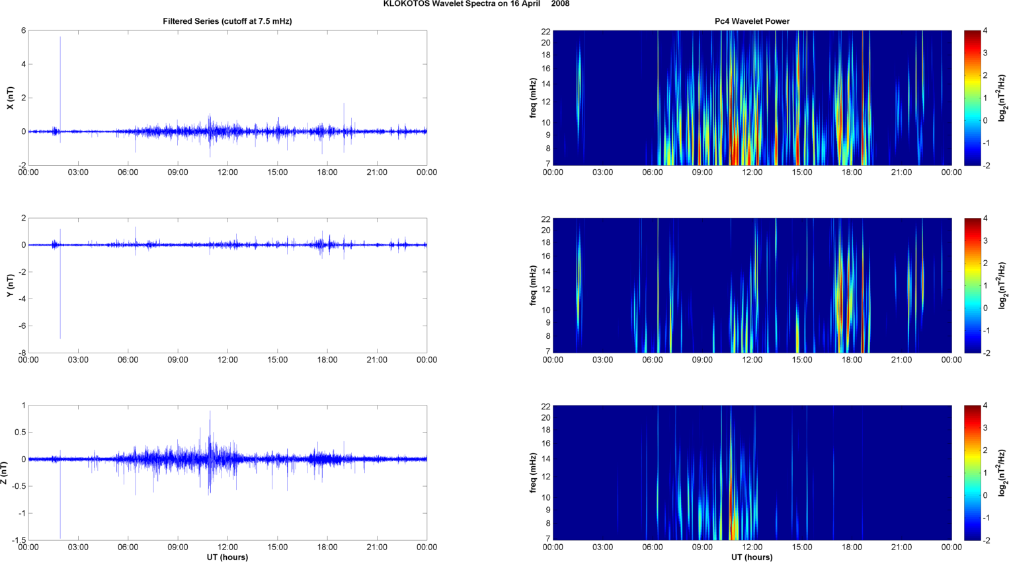Click inside the Z (nT) filtered time series plot
Viewport: 1009px width, 562px height.
tap(227, 473)
